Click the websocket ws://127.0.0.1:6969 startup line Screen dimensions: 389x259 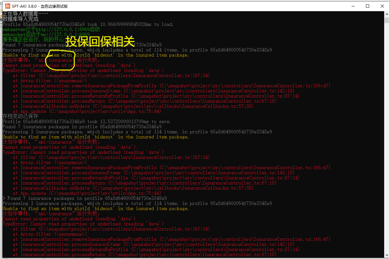[x=46, y=35]
